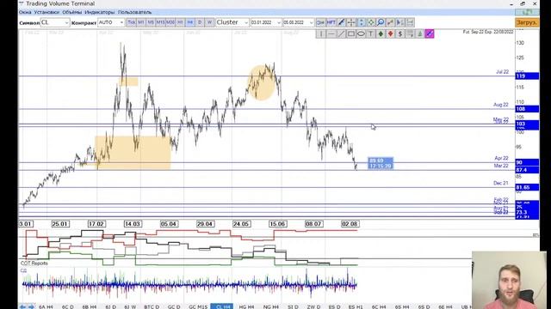
Task: Click the 15.06 date marker
Action: tap(277, 224)
